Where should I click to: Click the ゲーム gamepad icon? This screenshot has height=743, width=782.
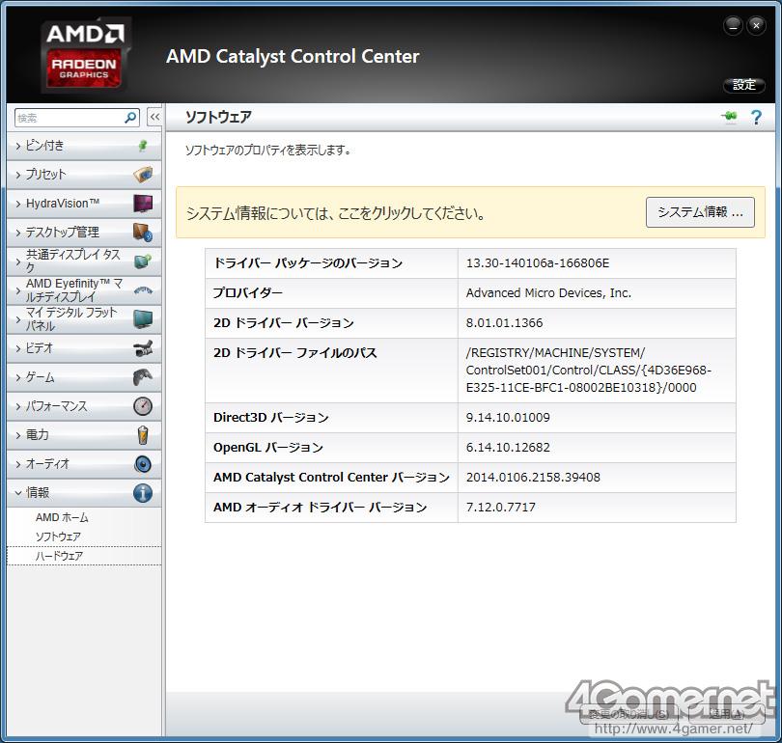pyautogui.click(x=143, y=377)
